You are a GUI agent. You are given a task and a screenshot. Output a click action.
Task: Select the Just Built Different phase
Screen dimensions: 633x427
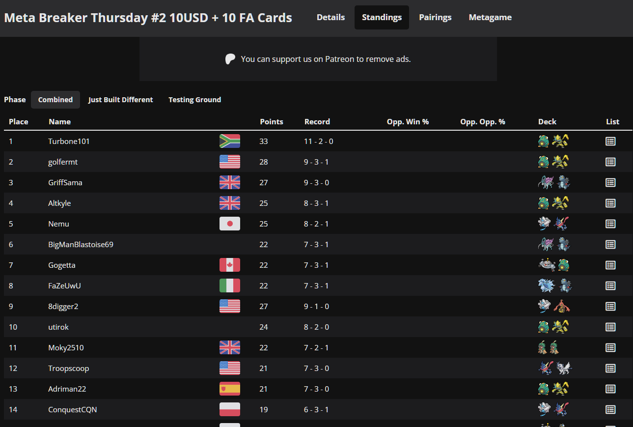(120, 100)
